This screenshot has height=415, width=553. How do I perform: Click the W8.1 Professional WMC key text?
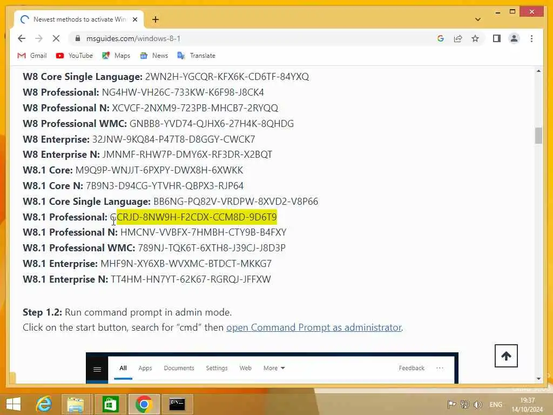click(212, 247)
